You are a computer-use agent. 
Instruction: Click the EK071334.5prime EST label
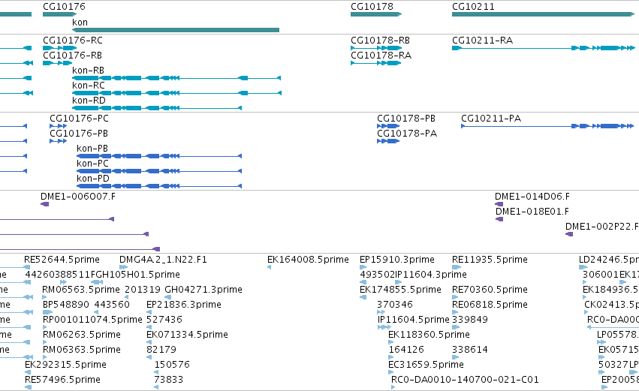click(x=187, y=335)
